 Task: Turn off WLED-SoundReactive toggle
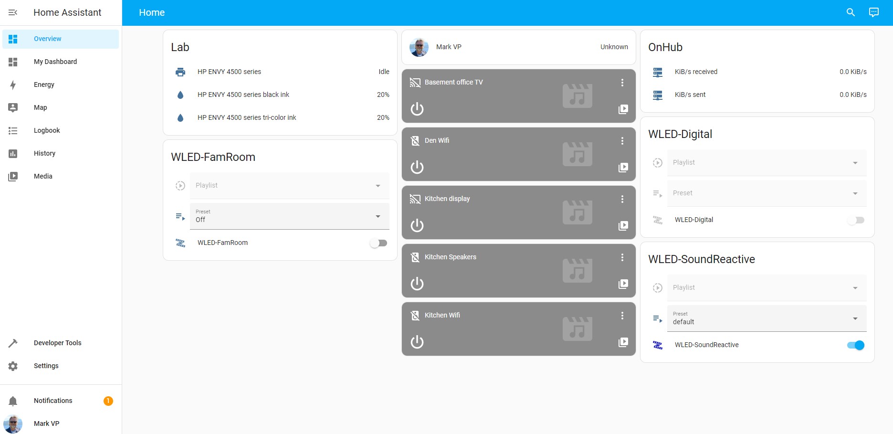point(855,345)
